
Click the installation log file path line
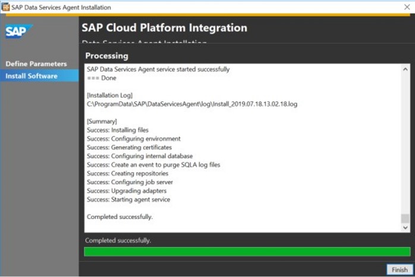pos(191,104)
